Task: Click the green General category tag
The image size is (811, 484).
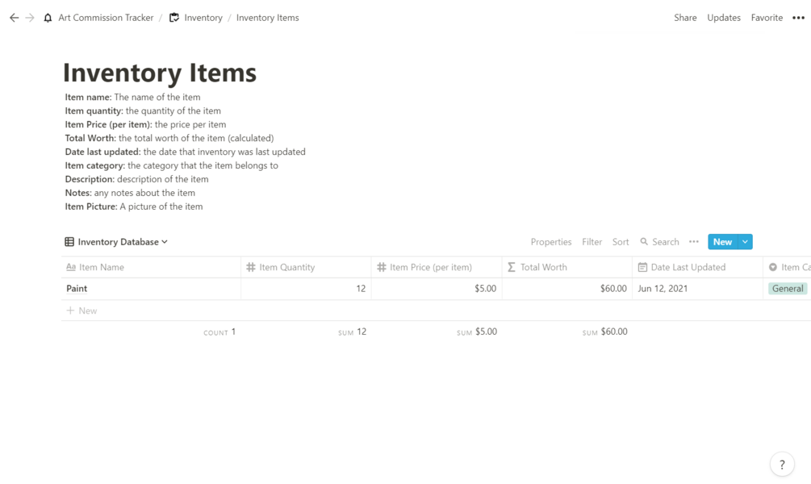Action: tap(787, 289)
